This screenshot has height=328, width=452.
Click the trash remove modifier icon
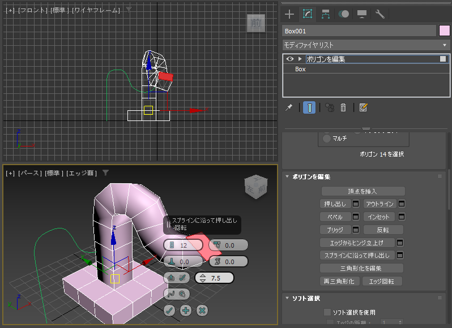click(343, 107)
